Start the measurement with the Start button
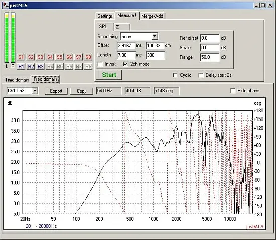 point(109,75)
